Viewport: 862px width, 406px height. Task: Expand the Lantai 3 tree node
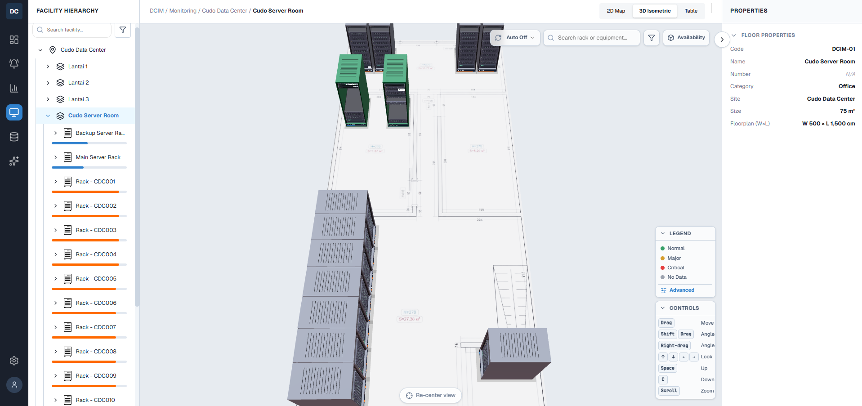click(48, 99)
